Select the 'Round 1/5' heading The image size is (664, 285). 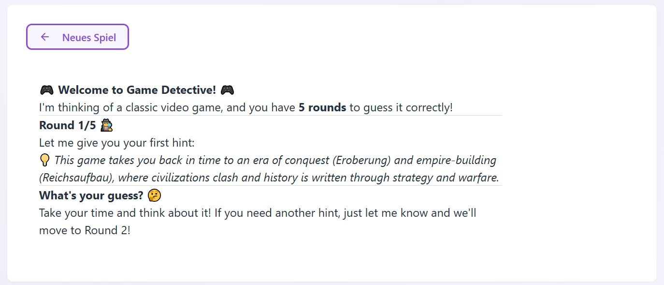pyautogui.click(x=68, y=125)
